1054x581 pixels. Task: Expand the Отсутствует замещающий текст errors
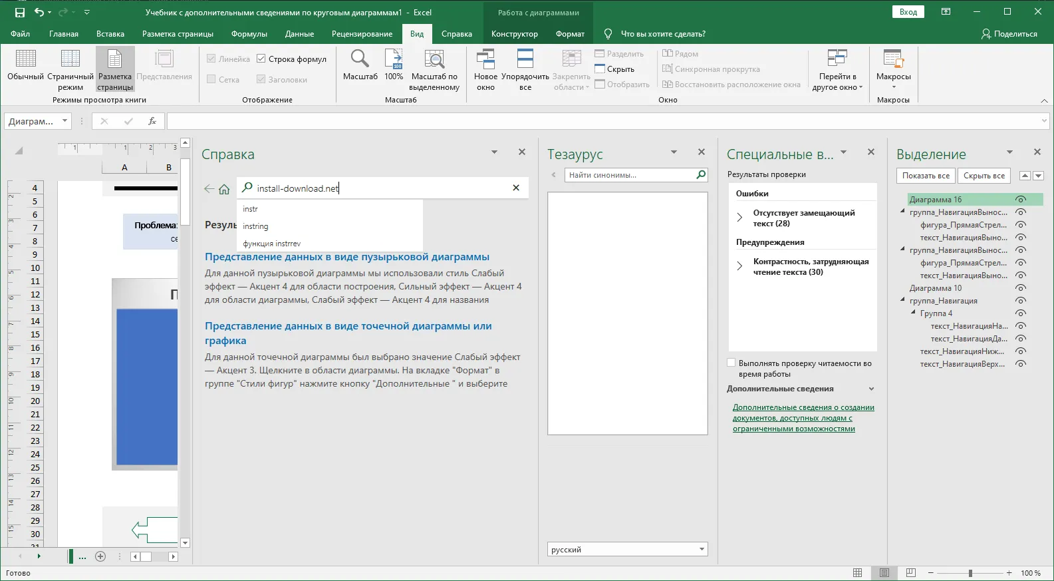pos(739,218)
